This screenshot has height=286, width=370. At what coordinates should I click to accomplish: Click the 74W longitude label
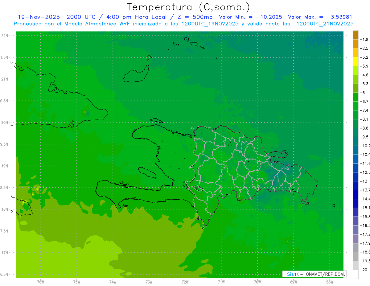click(113, 282)
